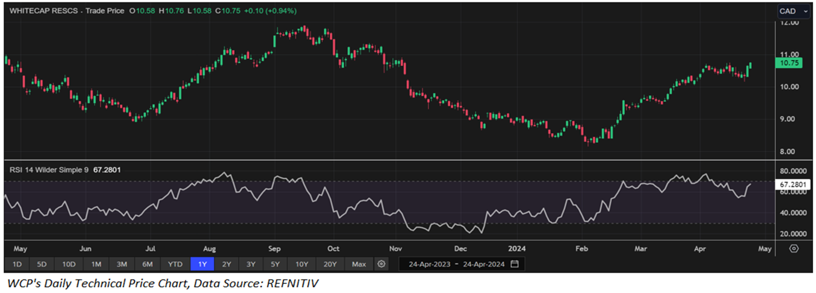The height and width of the screenshot is (293, 816).
Task: Set range to YTD
Action: tap(175, 264)
